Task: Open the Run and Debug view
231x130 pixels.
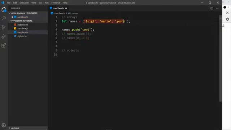Action: (x=4, y=36)
